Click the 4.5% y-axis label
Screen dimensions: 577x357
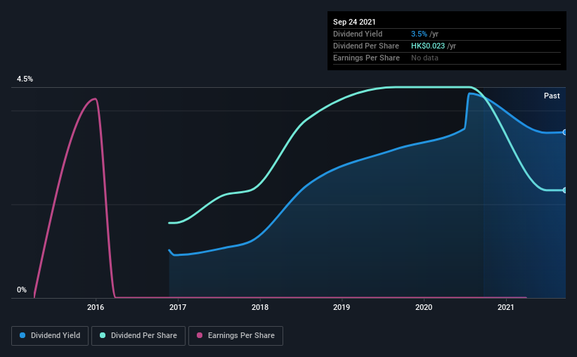coord(25,79)
